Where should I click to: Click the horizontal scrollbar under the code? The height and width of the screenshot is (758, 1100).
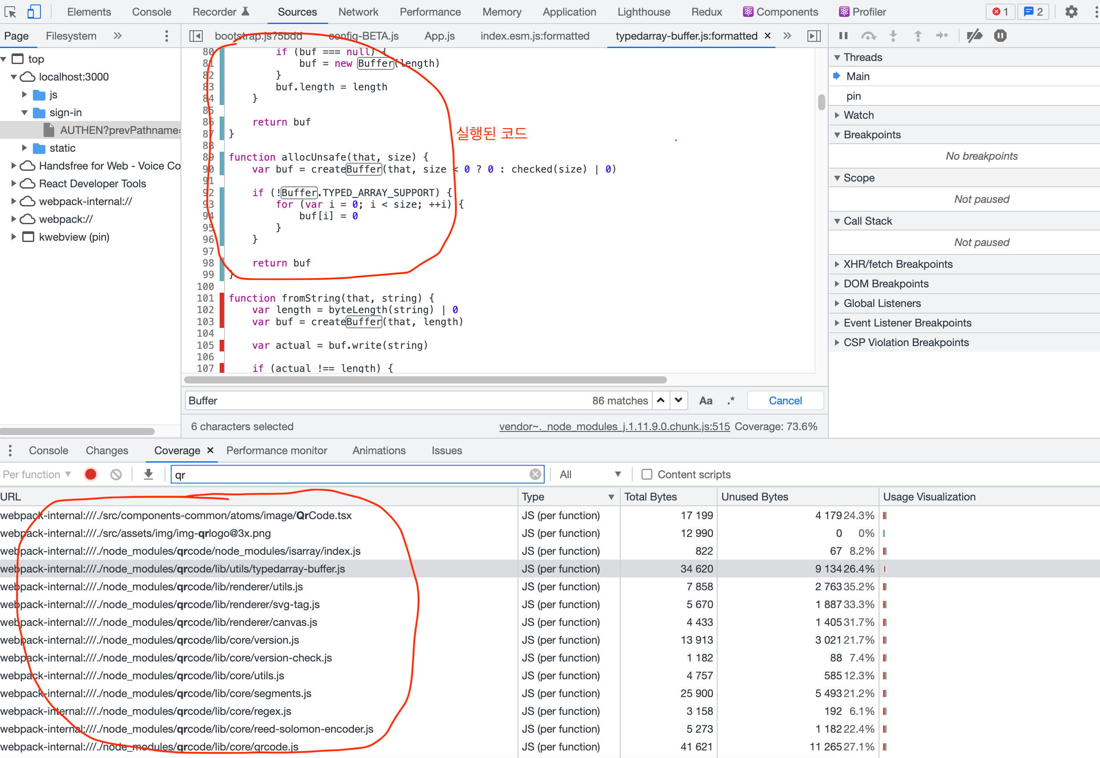click(425, 379)
